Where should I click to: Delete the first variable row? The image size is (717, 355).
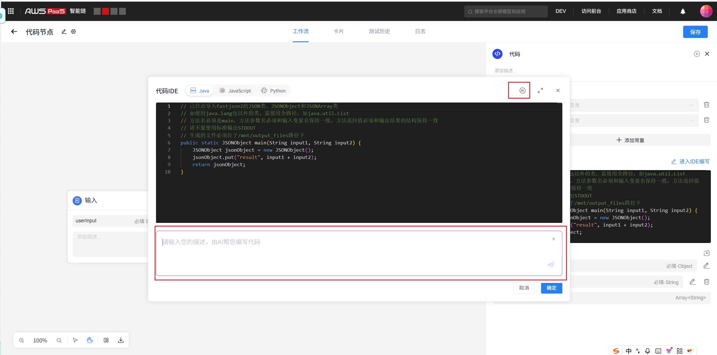click(x=706, y=105)
